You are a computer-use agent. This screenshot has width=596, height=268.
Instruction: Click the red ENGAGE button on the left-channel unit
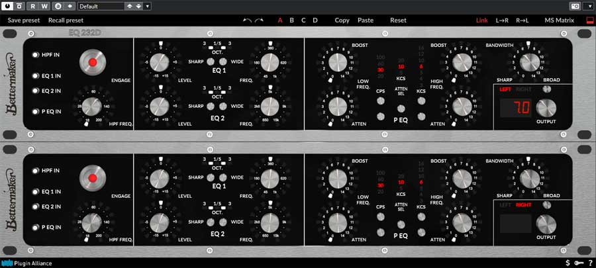93,62
